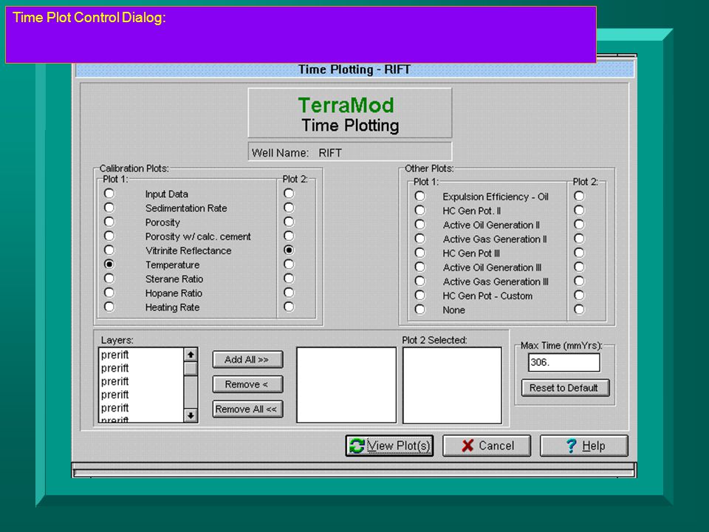Select Temperature radio in Calibration Plot 1

pos(109,265)
